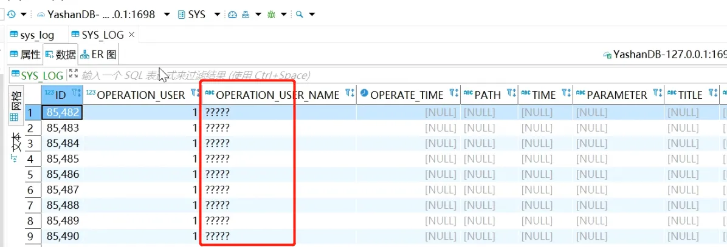
Task: Close the SYS_LOG editor tab
Action: pyautogui.click(x=131, y=35)
